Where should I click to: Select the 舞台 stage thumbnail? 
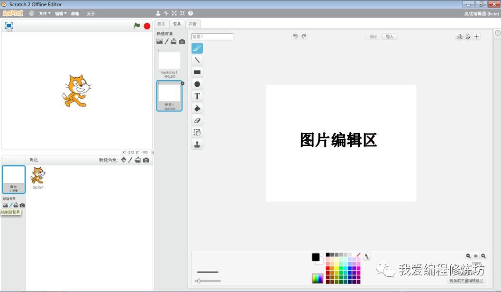coord(14,179)
